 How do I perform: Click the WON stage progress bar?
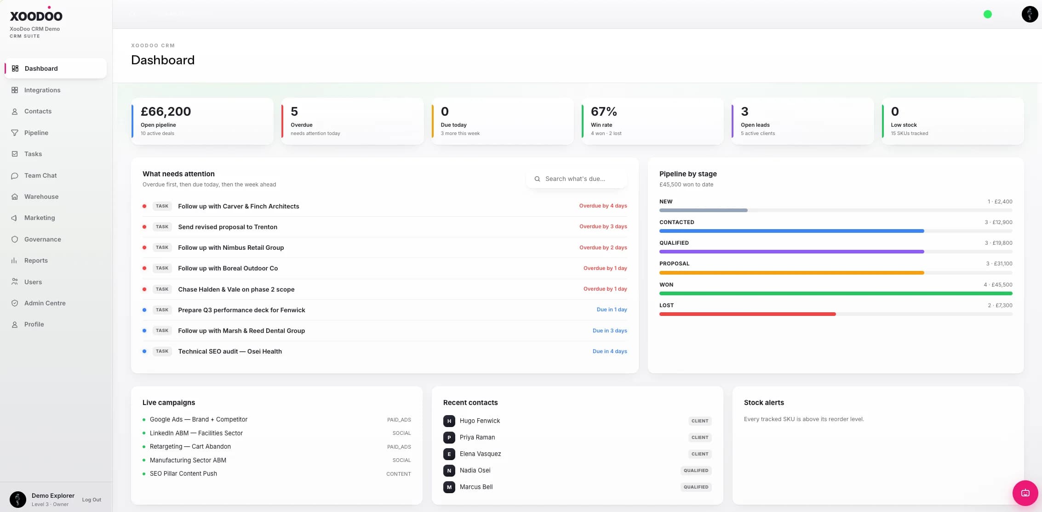point(836,293)
